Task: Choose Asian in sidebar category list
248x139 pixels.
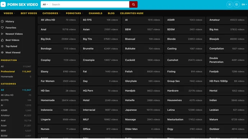Action: [16, 125]
